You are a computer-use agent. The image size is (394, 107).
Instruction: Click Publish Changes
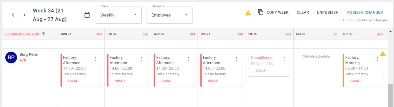pyautogui.click(x=365, y=12)
